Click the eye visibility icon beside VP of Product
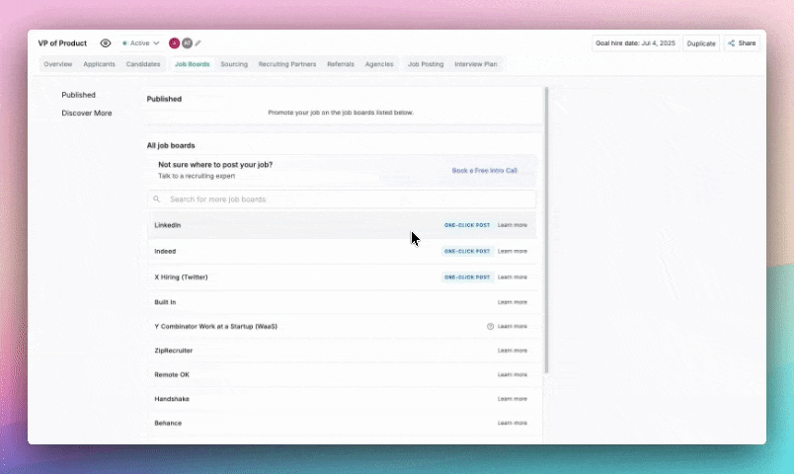Viewport: 794px width, 474px height. point(106,43)
